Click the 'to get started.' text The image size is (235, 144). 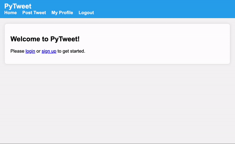(71, 51)
